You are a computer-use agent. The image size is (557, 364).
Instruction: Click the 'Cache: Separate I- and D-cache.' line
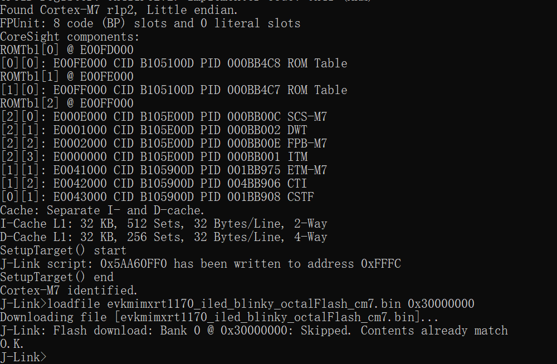click(102, 210)
